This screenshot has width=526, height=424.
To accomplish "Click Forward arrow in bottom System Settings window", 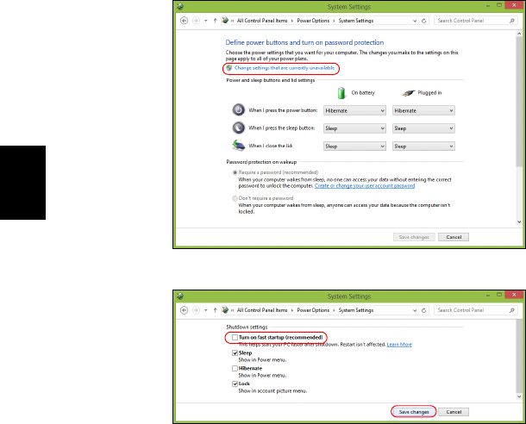I will coord(196,310).
